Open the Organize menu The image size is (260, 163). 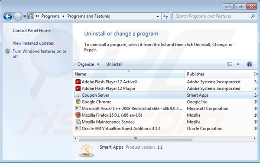click(88, 64)
